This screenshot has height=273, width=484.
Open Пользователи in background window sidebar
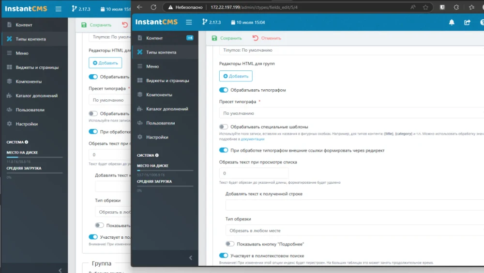point(34,109)
